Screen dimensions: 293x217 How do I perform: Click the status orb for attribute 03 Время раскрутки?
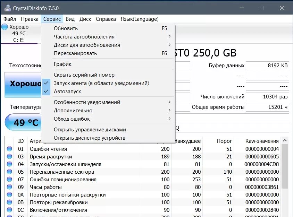(9, 157)
